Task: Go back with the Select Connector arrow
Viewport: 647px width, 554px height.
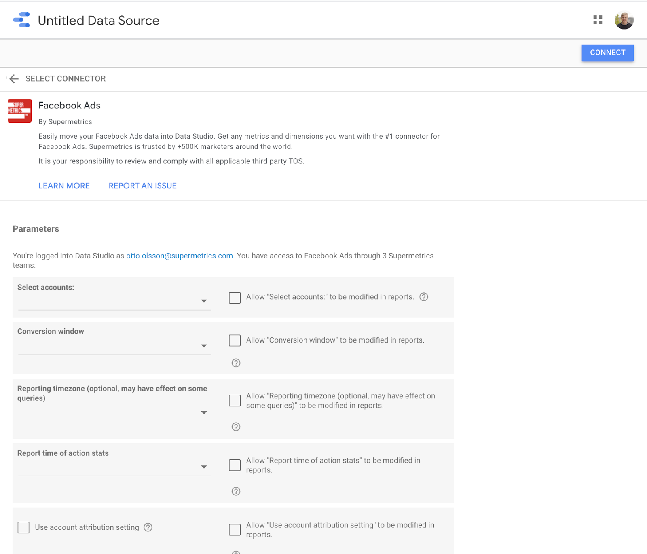Action: (14, 79)
